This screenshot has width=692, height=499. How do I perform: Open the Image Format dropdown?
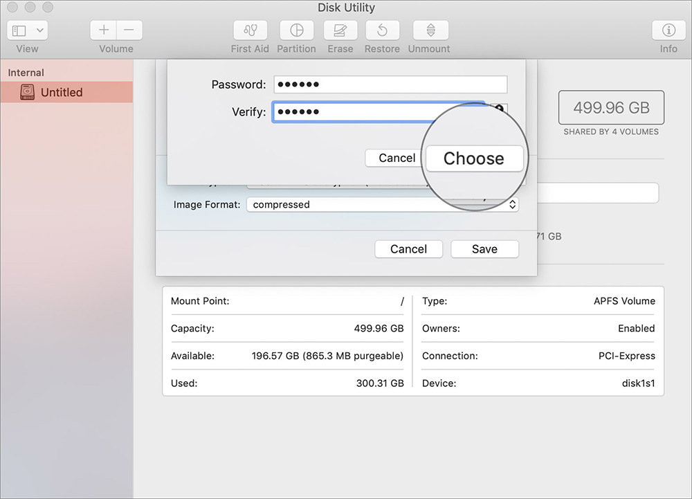click(x=381, y=204)
